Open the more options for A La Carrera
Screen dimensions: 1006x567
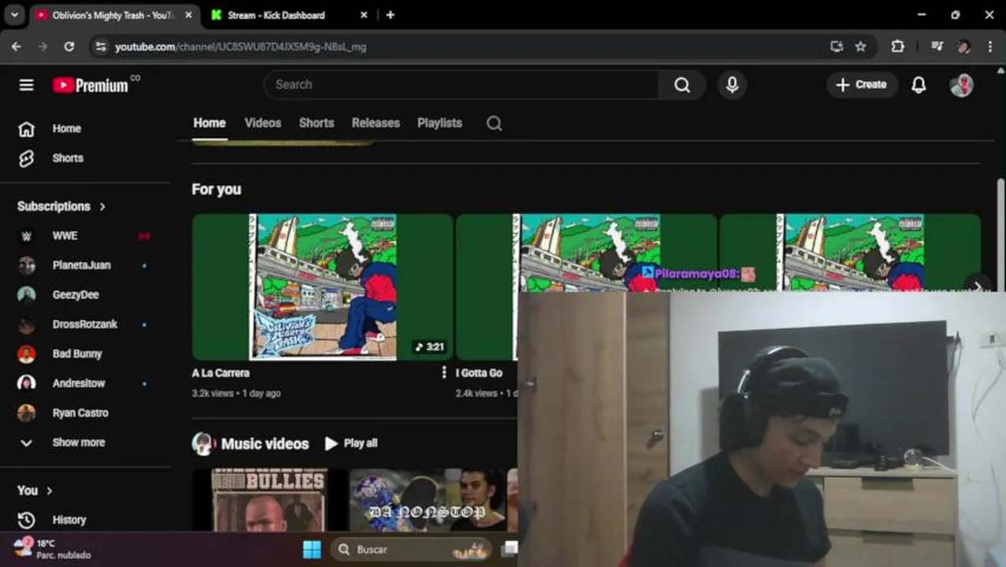pos(444,372)
